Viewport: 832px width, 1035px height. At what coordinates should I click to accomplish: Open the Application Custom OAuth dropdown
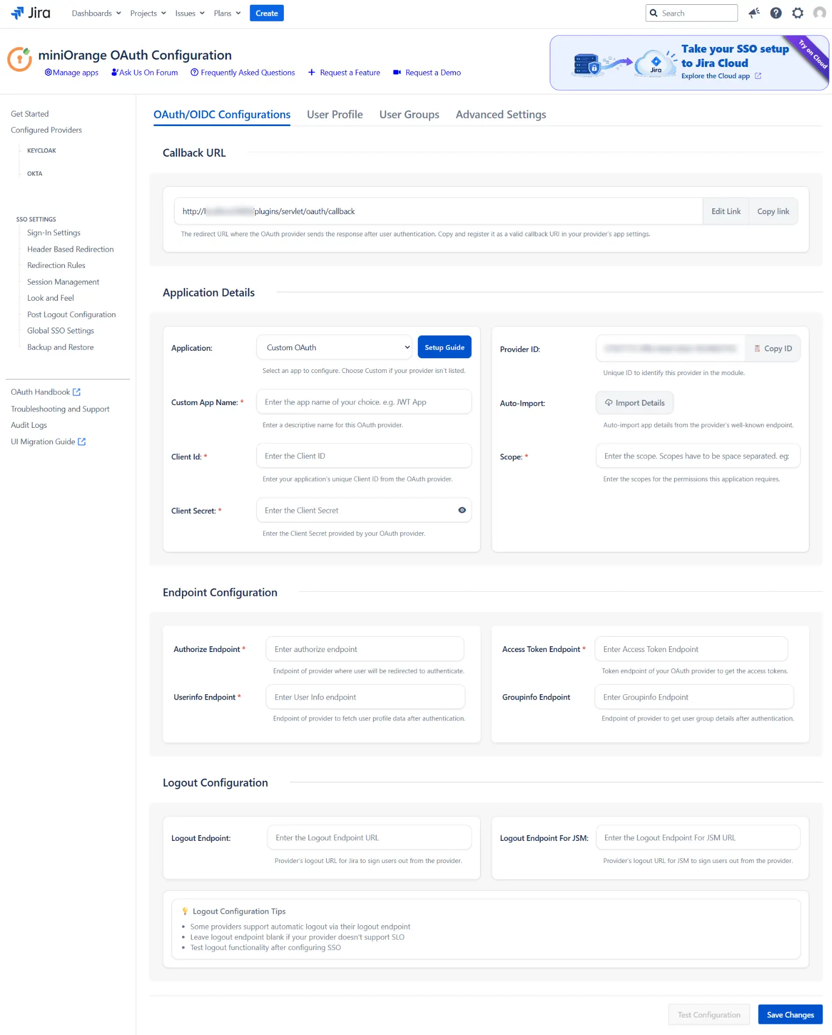(334, 347)
